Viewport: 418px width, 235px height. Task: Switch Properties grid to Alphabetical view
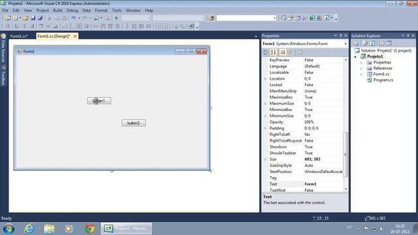(x=273, y=52)
